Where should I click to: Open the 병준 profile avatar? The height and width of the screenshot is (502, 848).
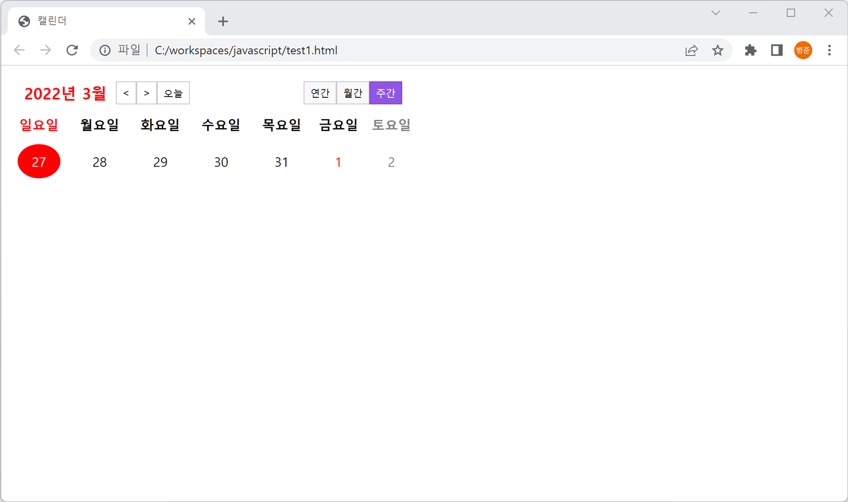803,50
